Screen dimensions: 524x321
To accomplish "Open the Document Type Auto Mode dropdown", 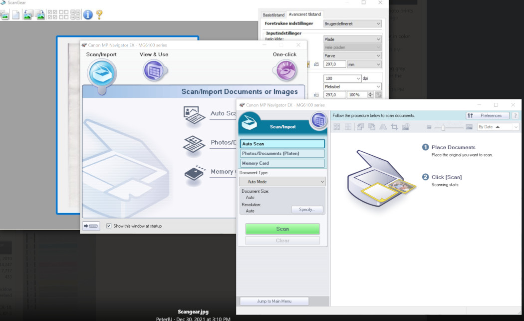I will [282, 182].
